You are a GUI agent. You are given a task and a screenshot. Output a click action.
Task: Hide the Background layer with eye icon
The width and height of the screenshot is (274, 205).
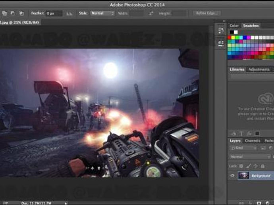[x=232, y=175]
